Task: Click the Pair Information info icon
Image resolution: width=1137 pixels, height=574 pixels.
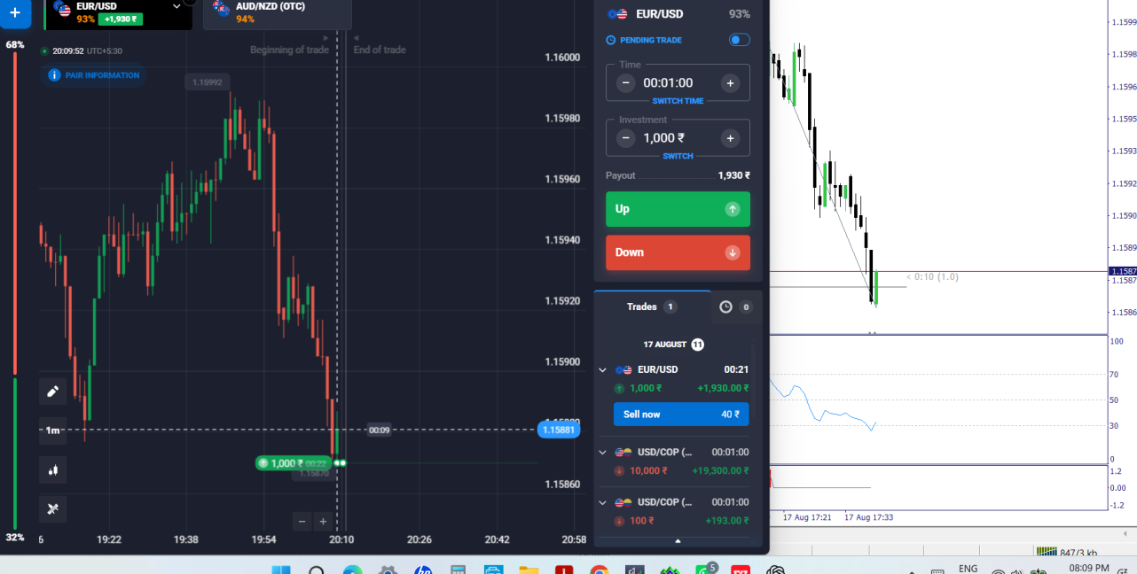Action: [54, 75]
